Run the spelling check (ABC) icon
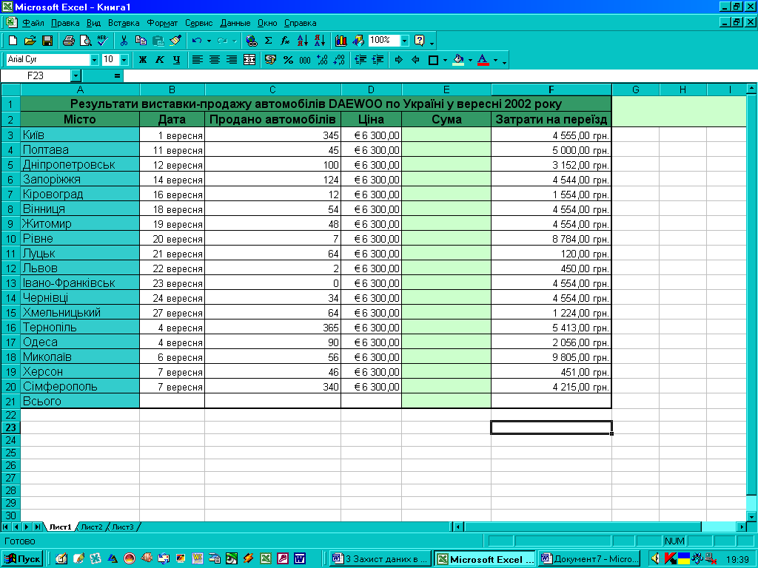 point(102,41)
